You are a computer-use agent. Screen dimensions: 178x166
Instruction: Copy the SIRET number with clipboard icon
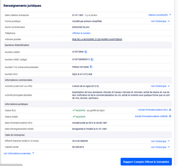coord(92,59)
